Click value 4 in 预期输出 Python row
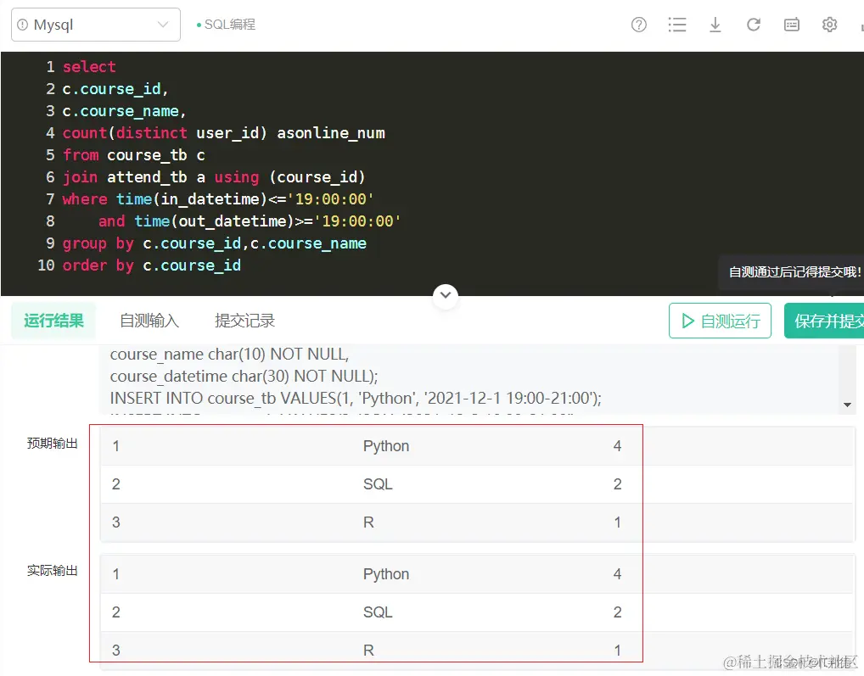Viewport: 864px width, 676px height. [617, 446]
